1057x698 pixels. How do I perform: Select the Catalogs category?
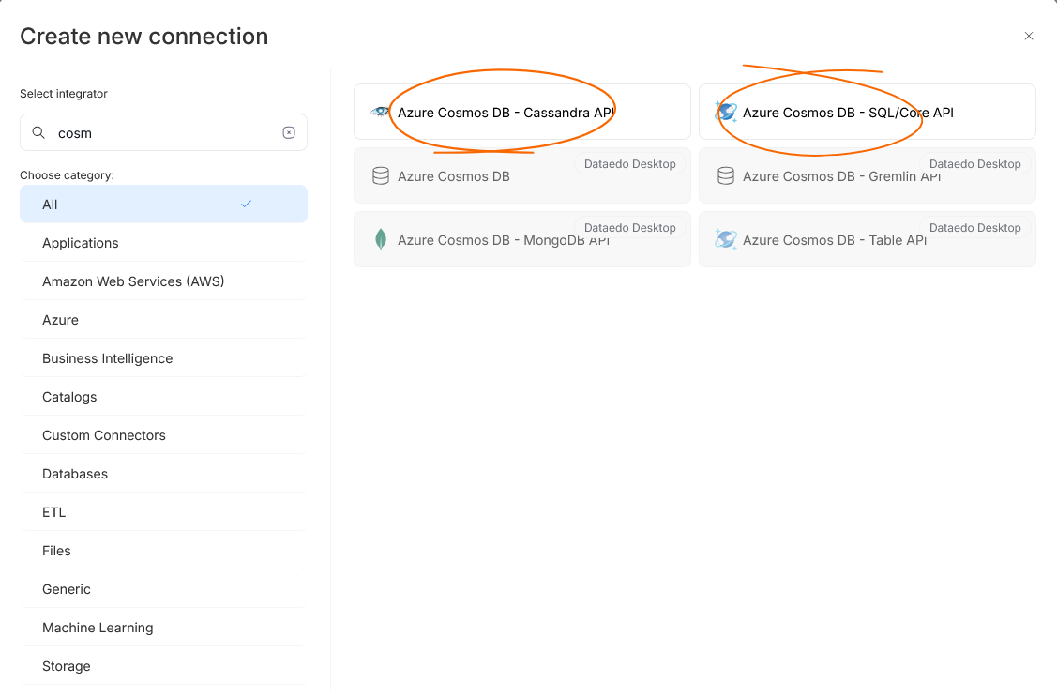[x=164, y=397]
